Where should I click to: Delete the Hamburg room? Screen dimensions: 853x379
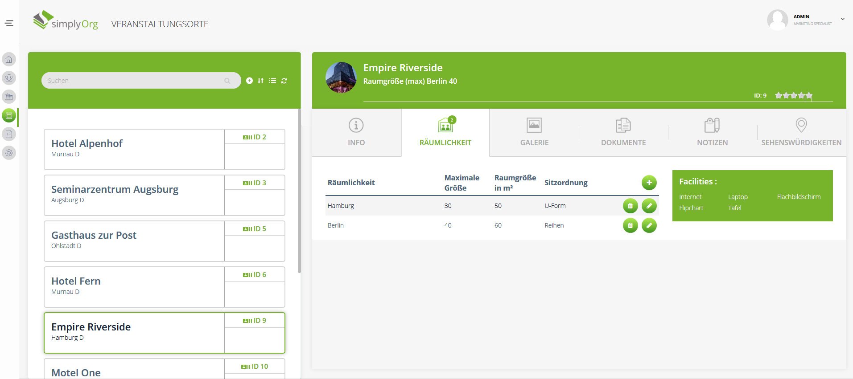pyautogui.click(x=630, y=206)
